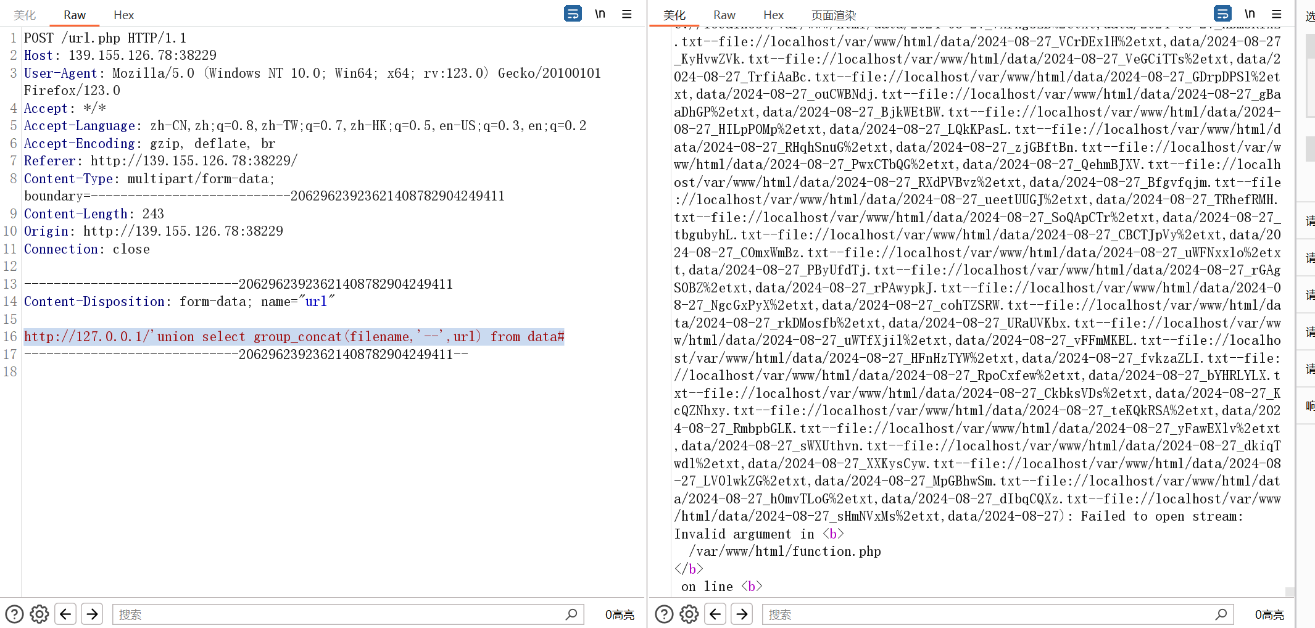Toggle show newlines \n in request panel
1315x628 pixels.
[600, 14]
